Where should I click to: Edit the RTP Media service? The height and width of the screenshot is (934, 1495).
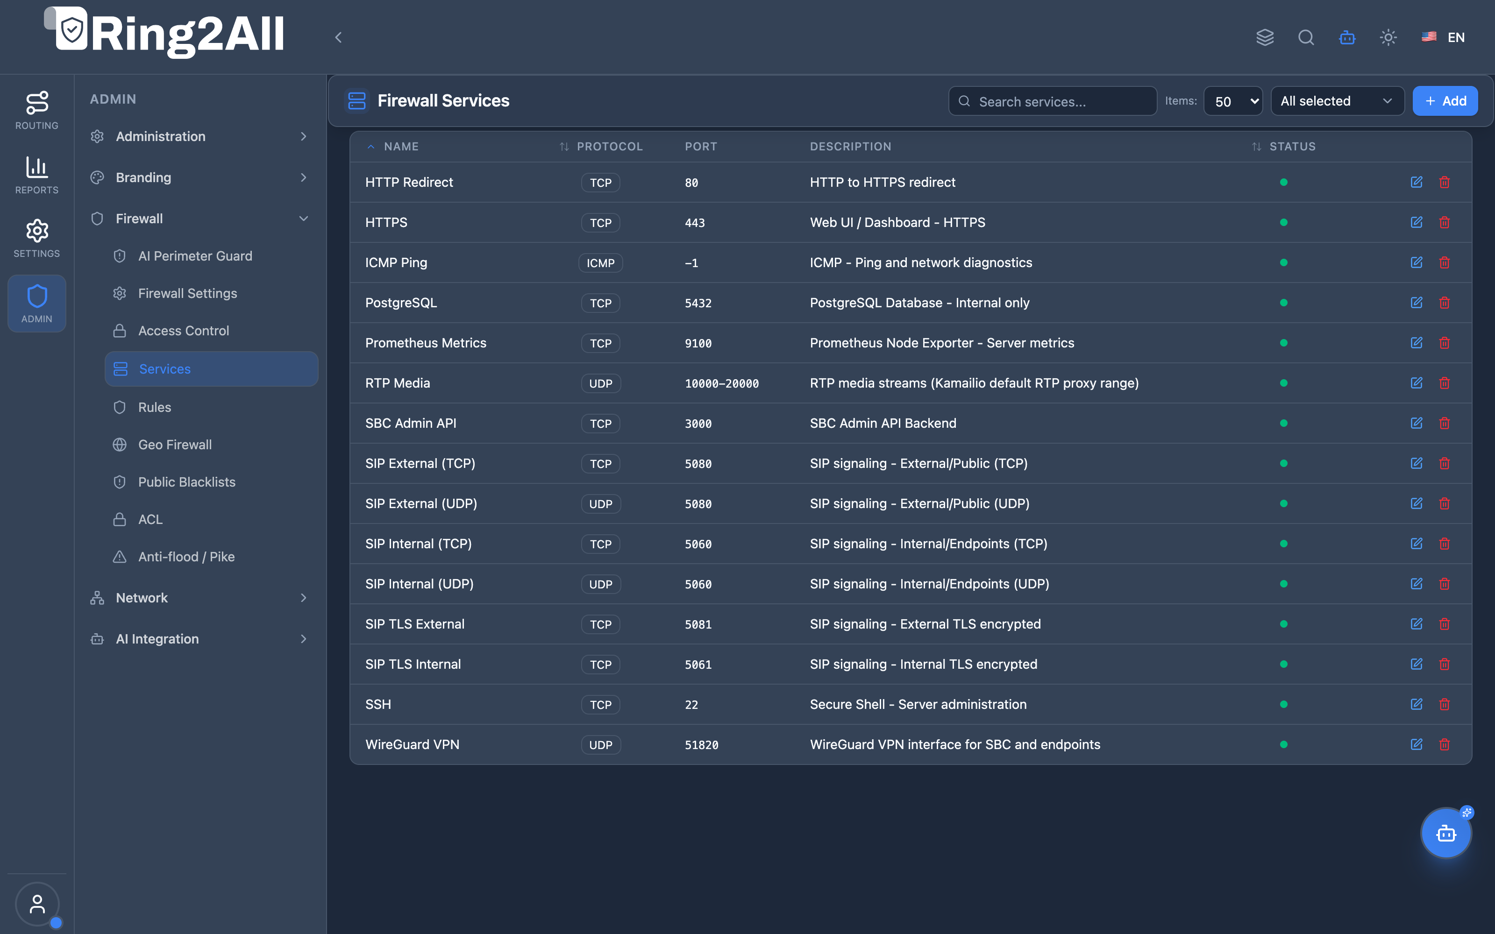(x=1417, y=383)
